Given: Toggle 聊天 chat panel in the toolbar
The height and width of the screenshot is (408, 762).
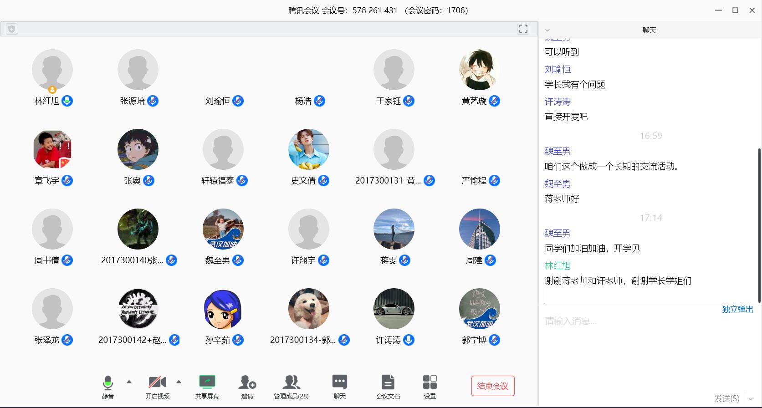Looking at the screenshot, I should (339, 383).
